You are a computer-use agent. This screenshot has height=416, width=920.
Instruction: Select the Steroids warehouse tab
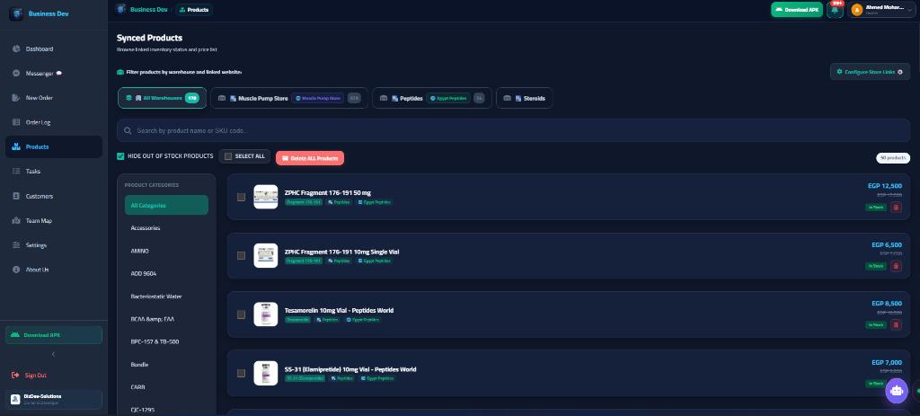(x=525, y=98)
